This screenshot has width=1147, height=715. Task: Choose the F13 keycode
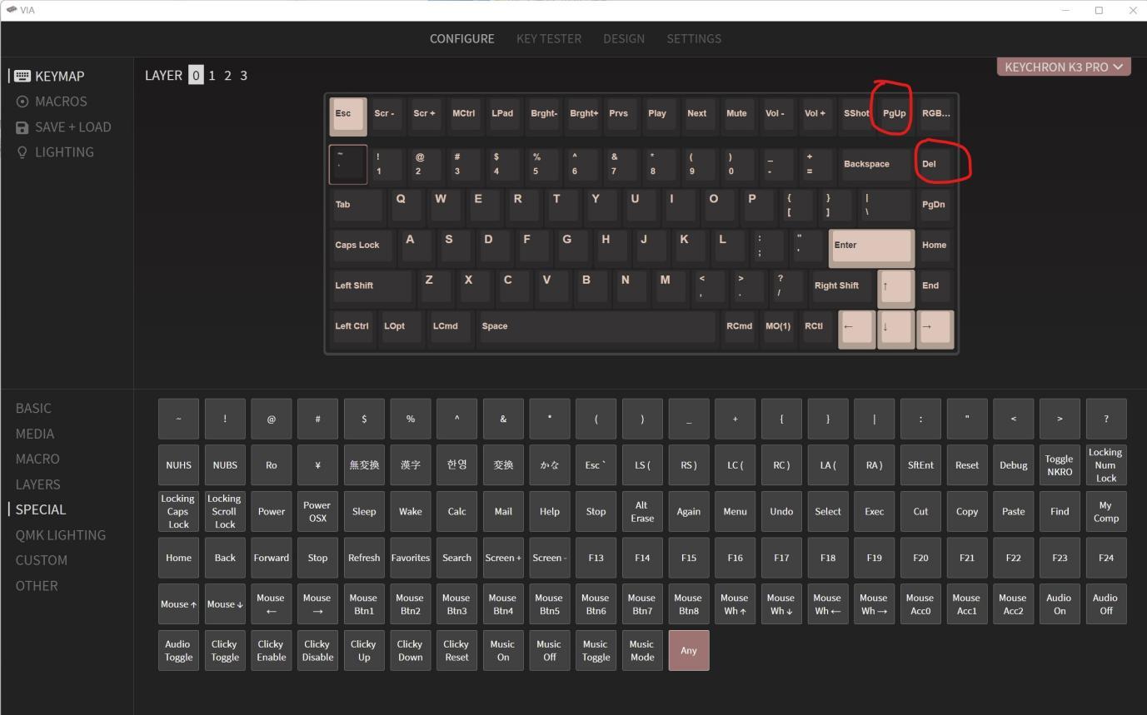click(596, 558)
